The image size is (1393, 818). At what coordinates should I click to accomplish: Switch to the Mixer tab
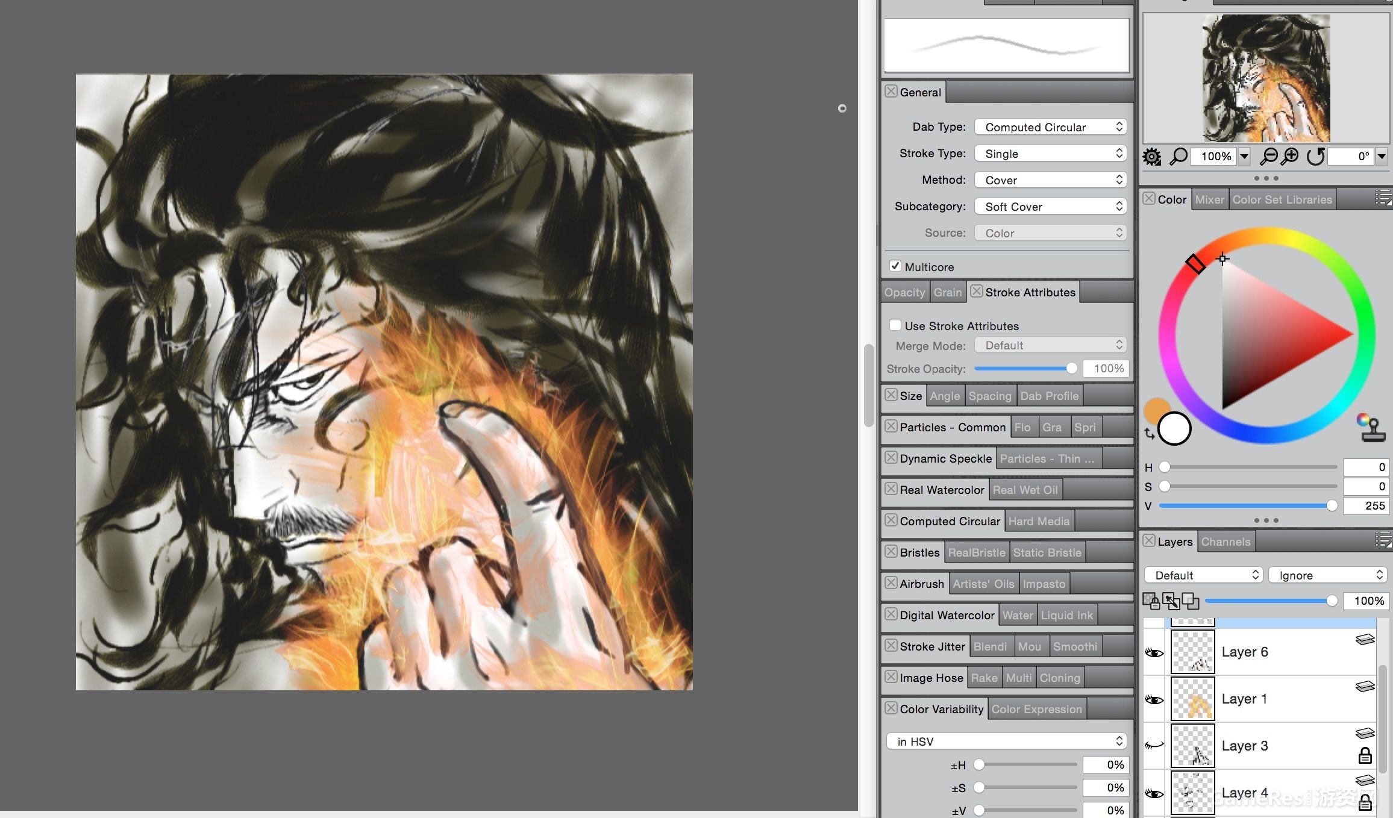1209,199
